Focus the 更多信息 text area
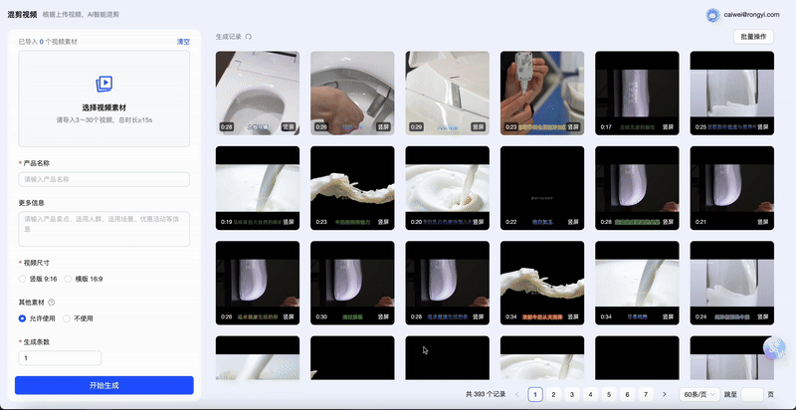This screenshot has height=410, width=796. coord(104,229)
